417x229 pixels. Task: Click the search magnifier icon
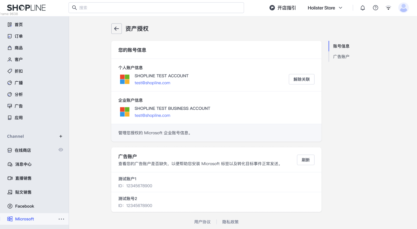pos(74,8)
